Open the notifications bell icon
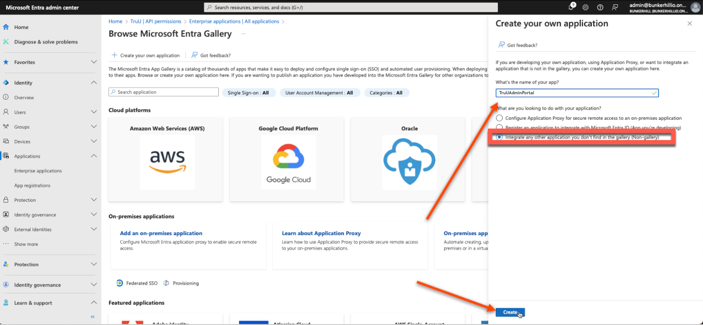This screenshot has width=703, height=325. click(572, 7)
